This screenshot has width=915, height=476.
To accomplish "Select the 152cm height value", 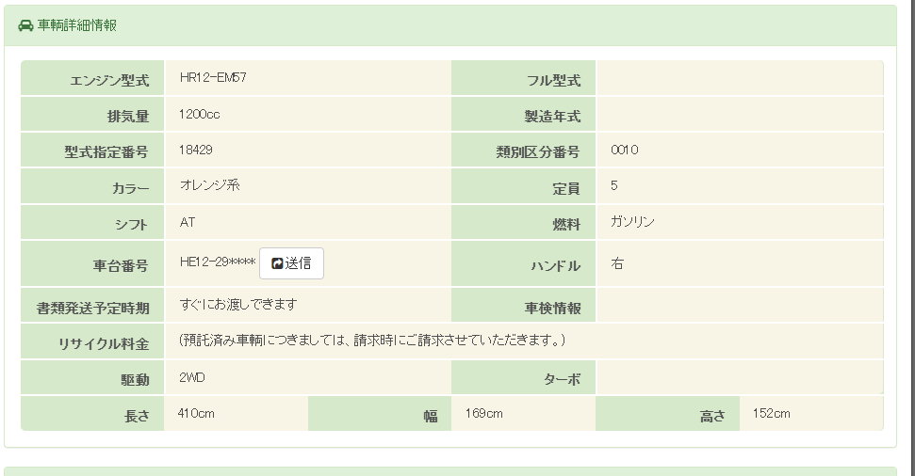I will coord(772,413).
